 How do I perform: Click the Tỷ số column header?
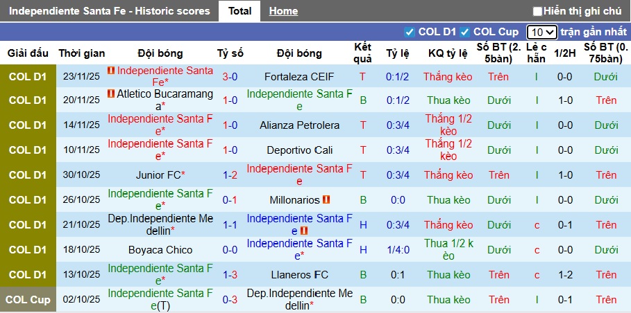230,53
